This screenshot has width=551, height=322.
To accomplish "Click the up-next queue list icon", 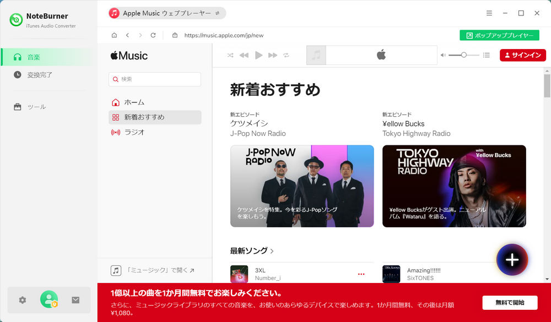I will (485, 54).
